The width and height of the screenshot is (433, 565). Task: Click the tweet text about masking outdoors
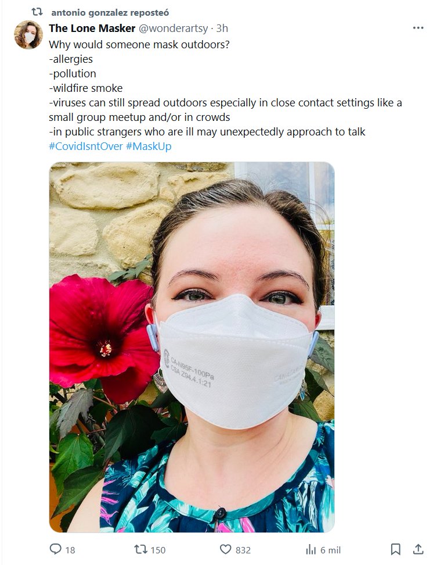tap(225, 88)
